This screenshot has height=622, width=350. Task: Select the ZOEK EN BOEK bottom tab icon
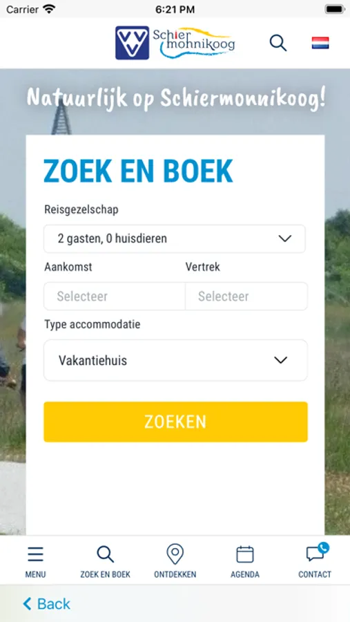click(x=106, y=554)
